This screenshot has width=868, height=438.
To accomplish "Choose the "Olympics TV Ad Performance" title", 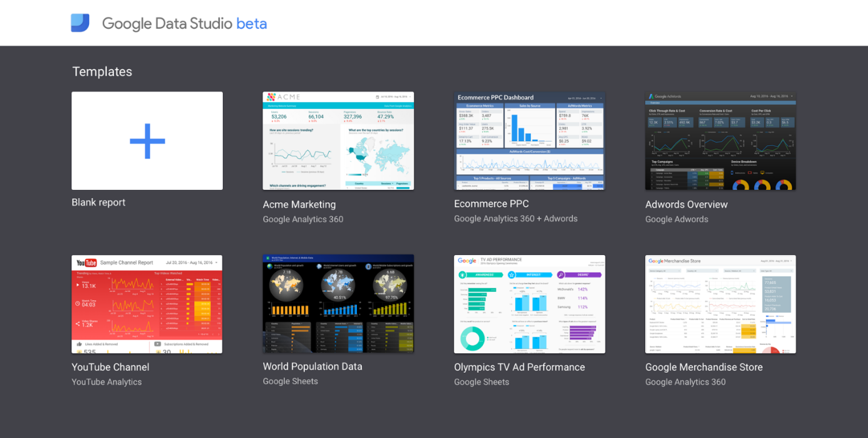I will pyautogui.click(x=519, y=367).
